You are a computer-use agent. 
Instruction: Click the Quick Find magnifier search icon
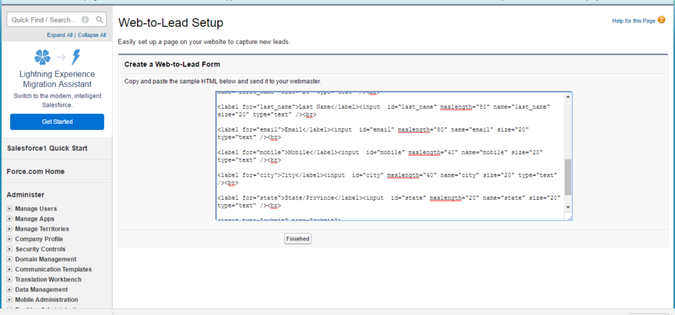99,19
